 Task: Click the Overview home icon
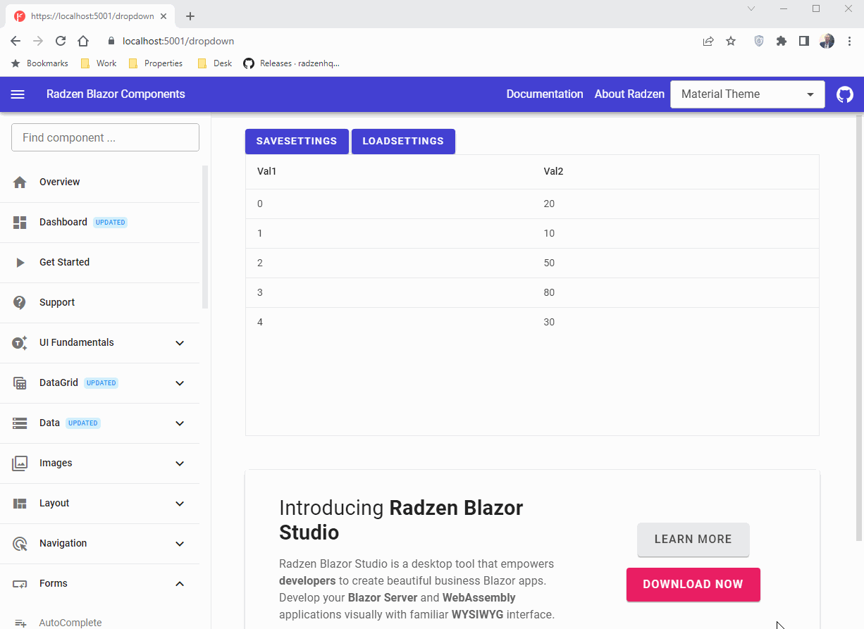pyautogui.click(x=20, y=182)
